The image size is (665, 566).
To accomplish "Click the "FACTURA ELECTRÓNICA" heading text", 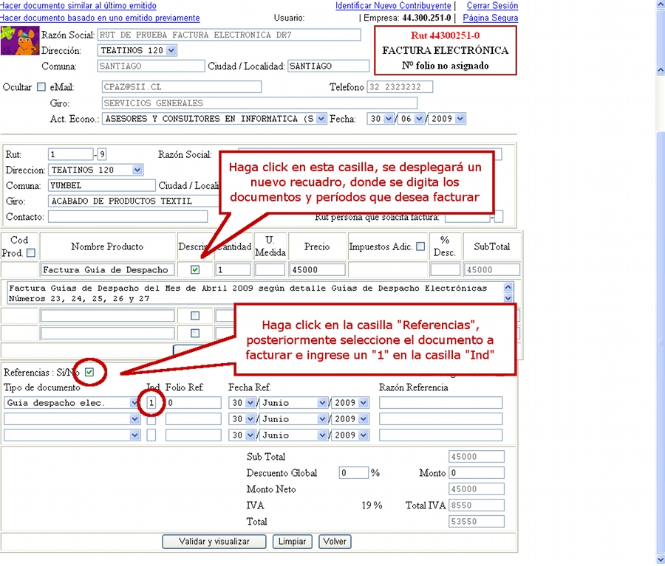I will click(446, 50).
